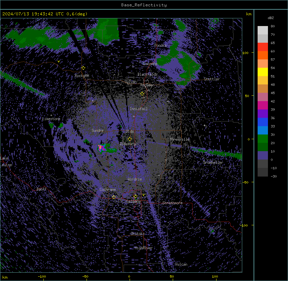Click the dBZ legend heading

tap(271, 18)
